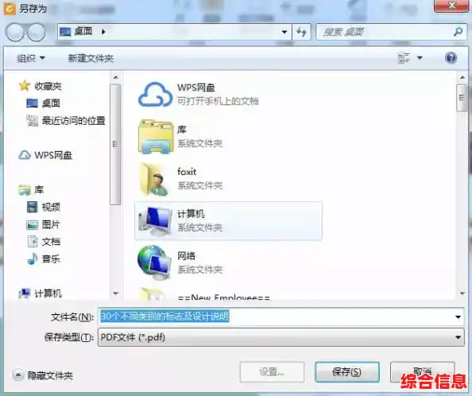This screenshot has height=396, width=472.
Task: Select the 计算机 computer icon in file list
Action: coord(155,221)
